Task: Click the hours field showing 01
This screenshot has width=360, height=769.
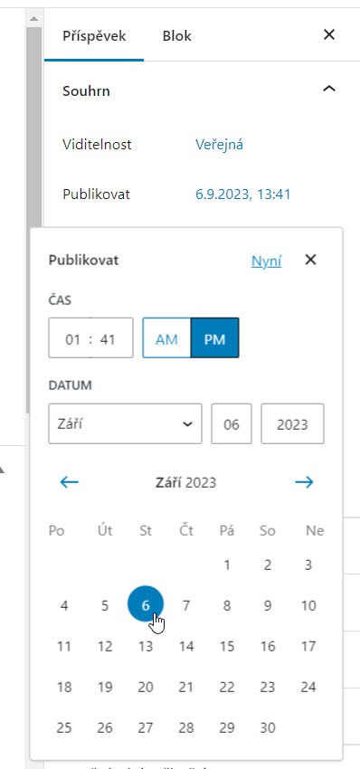Action: pyautogui.click(x=72, y=339)
